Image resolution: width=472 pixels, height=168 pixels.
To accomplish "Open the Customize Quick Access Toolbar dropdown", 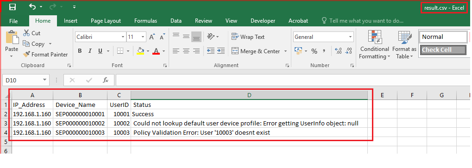I will click(74, 7).
